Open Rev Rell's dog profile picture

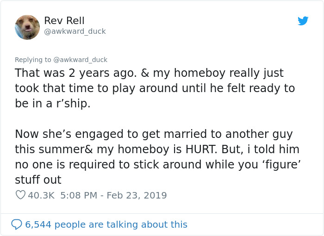tap(27, 27)
